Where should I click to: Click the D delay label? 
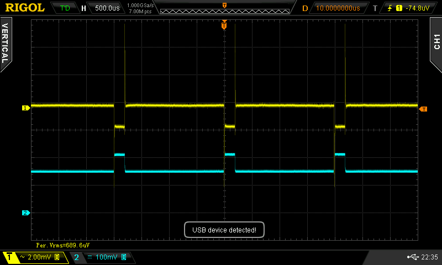click(x=305, y=8)
